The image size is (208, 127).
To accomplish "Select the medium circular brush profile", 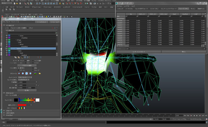I will click(23, 73).
